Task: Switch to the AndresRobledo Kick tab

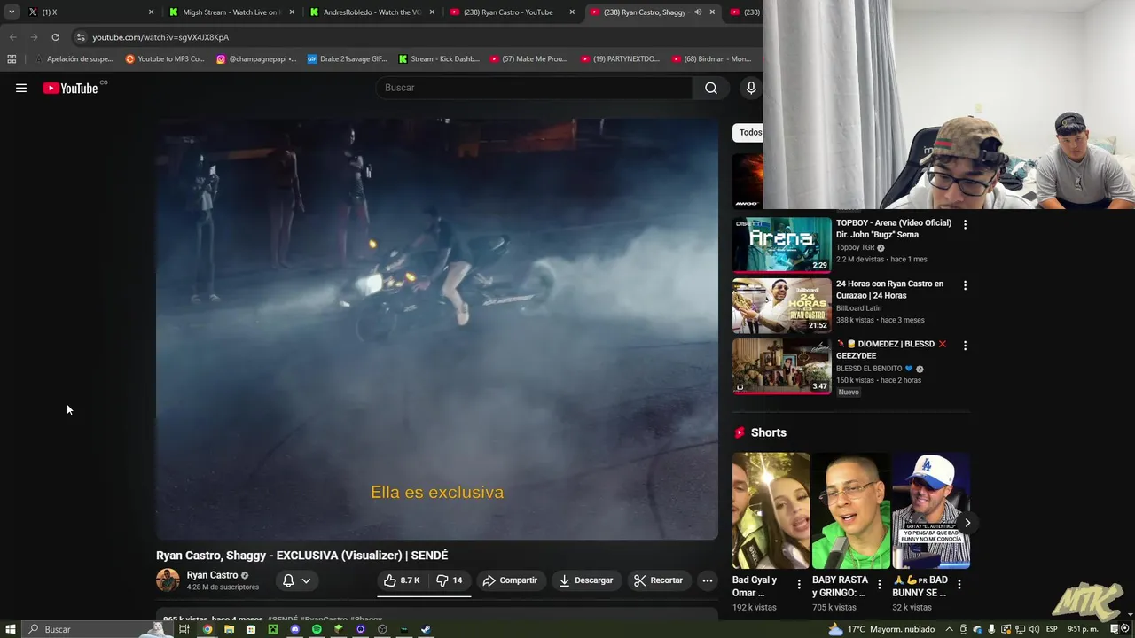Action: point(372,12)
